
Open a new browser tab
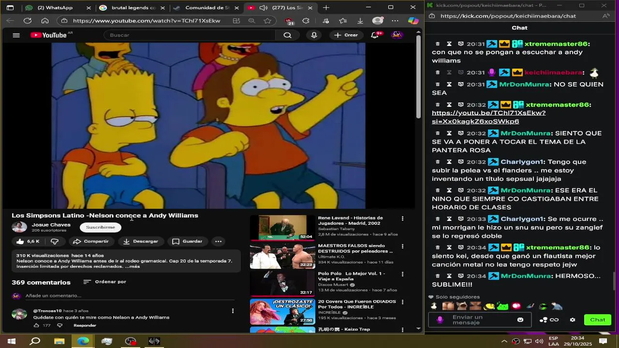point(326,8)
